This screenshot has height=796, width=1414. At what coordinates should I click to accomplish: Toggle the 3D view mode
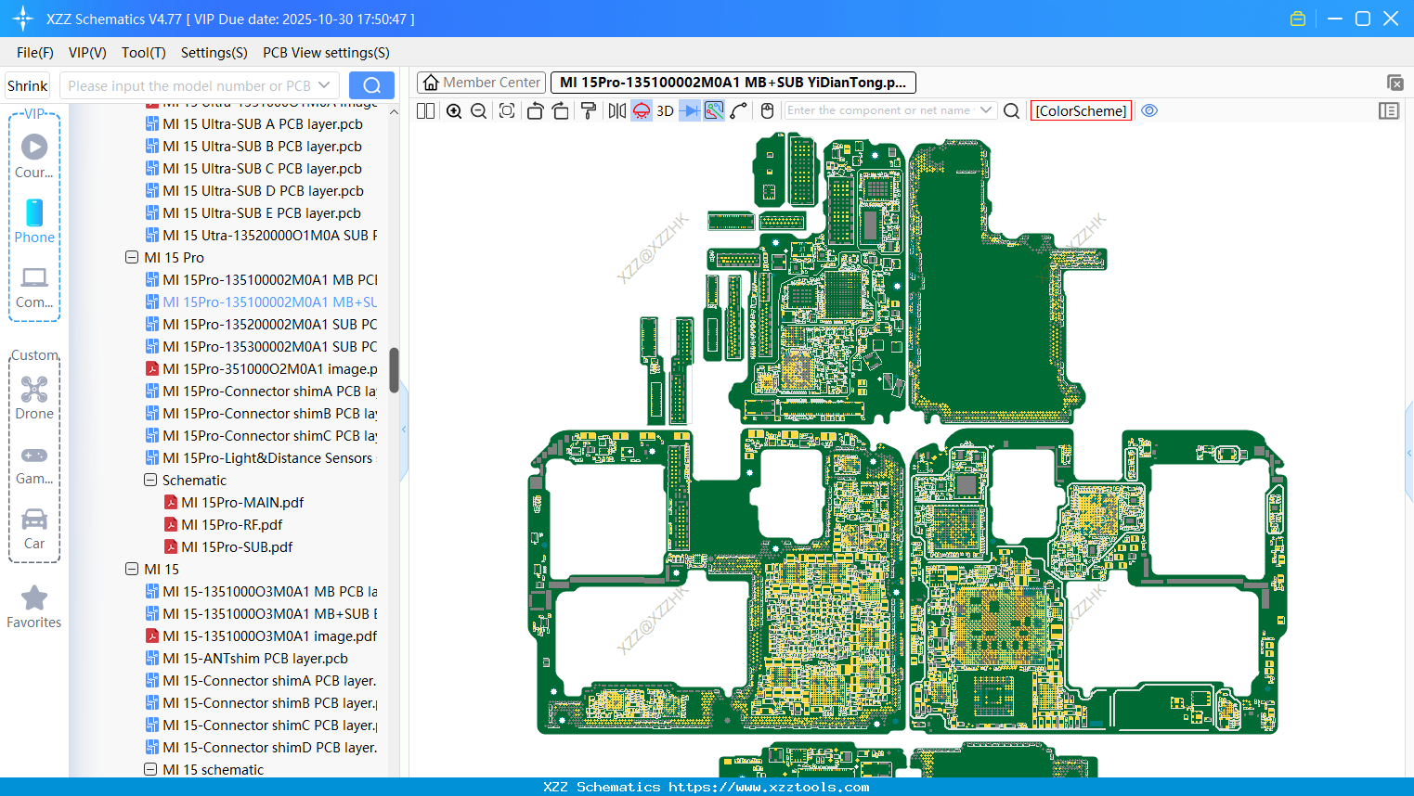coord(665,110)
